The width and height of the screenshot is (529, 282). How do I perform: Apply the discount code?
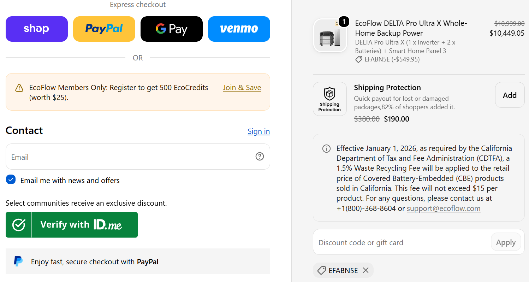coord(506,242)
